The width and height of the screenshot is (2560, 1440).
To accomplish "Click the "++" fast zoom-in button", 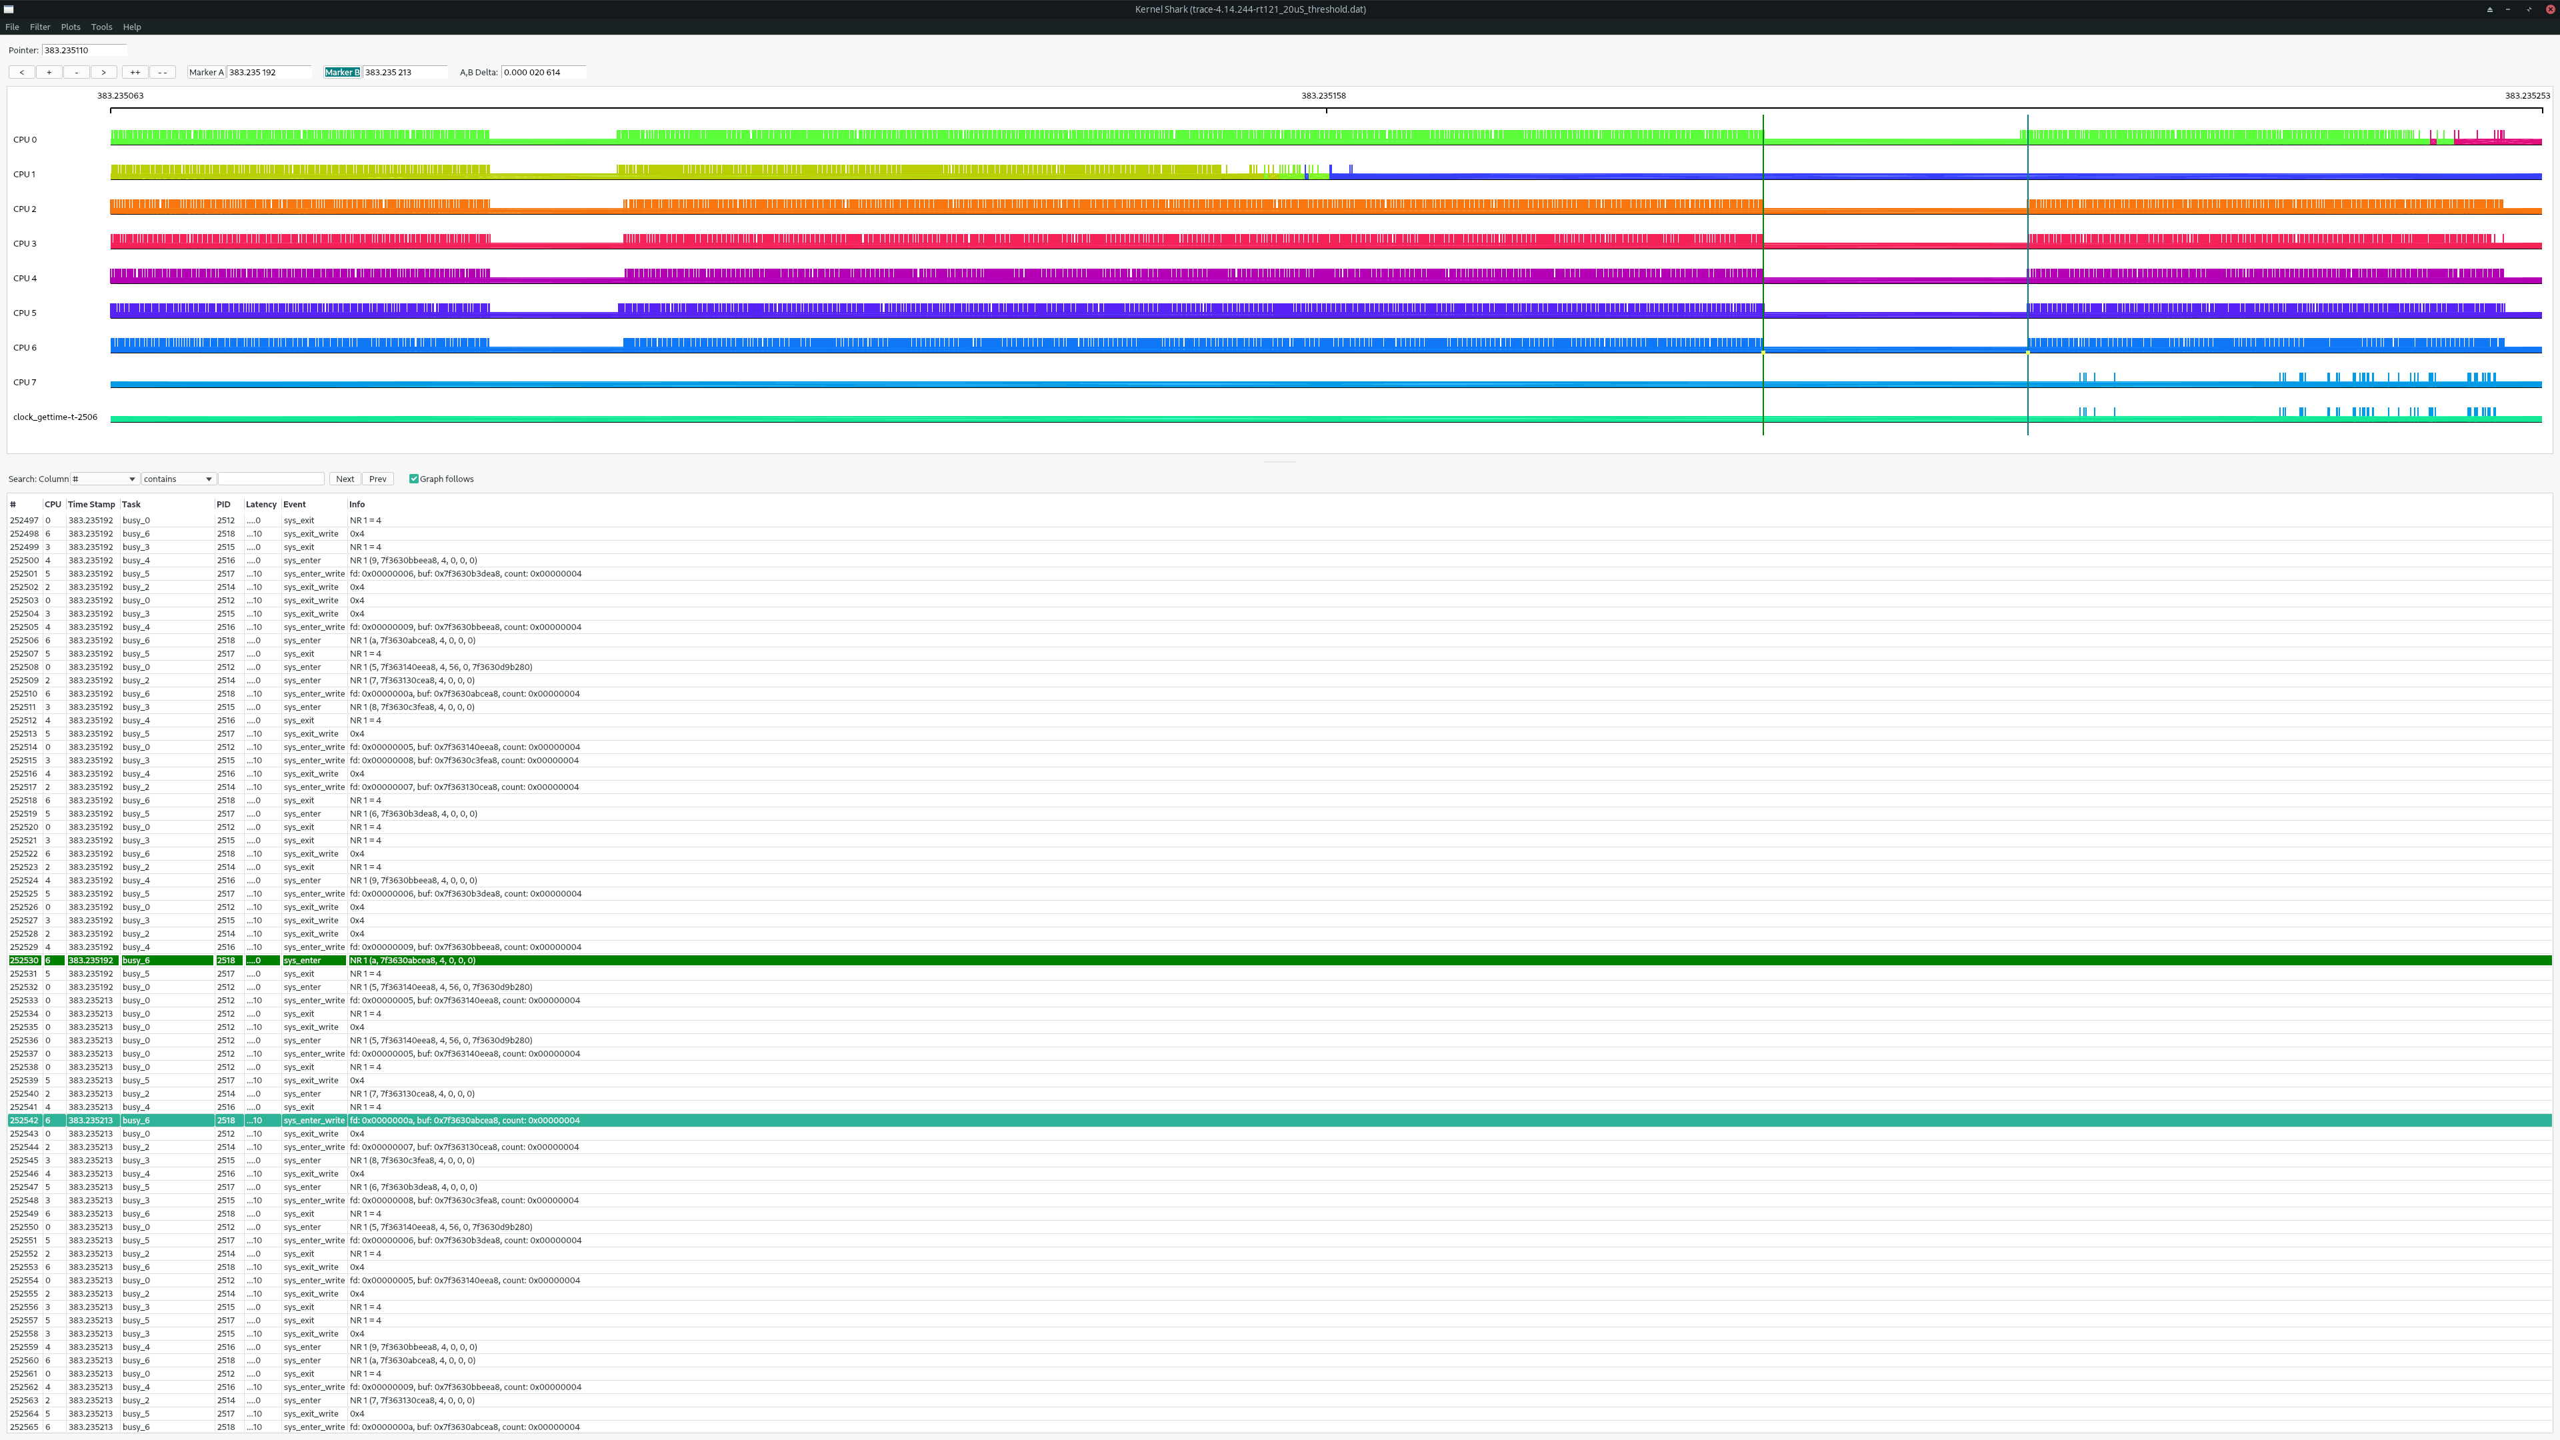I will 135,71.
